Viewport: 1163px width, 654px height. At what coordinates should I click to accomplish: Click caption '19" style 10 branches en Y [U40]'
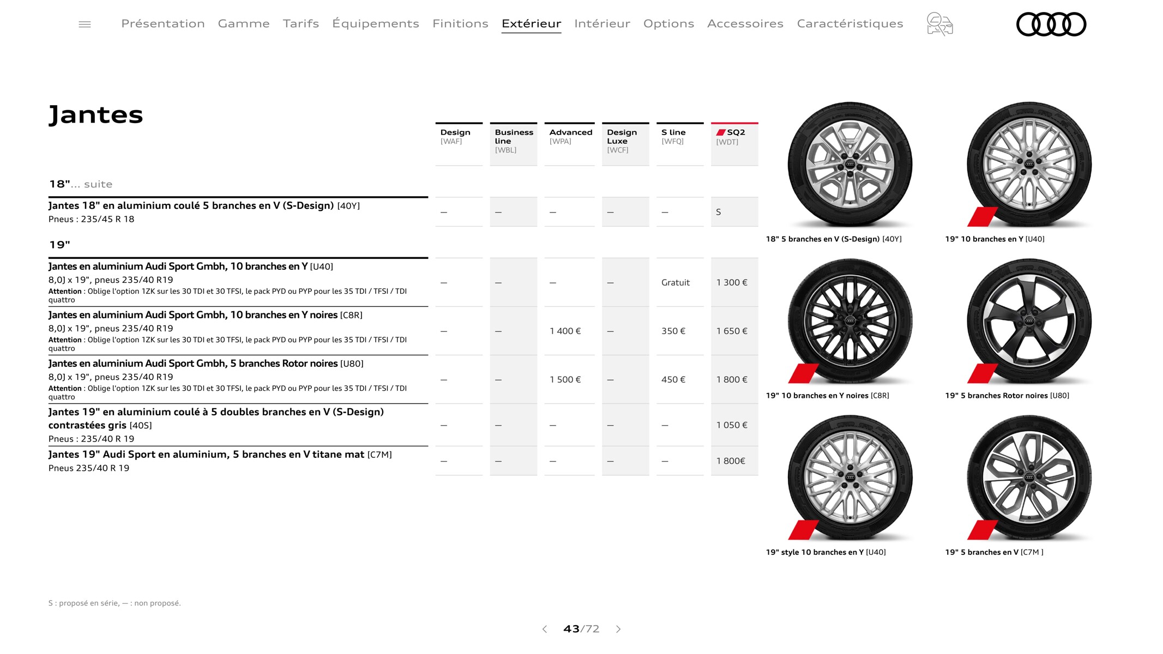(825, 552)
